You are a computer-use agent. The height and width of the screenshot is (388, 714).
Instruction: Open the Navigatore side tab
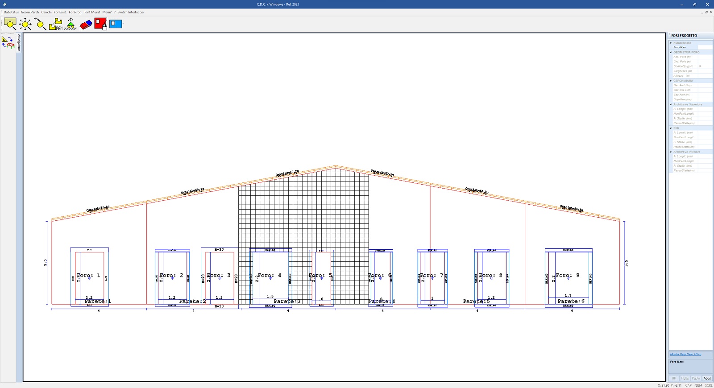click(19, 43)
